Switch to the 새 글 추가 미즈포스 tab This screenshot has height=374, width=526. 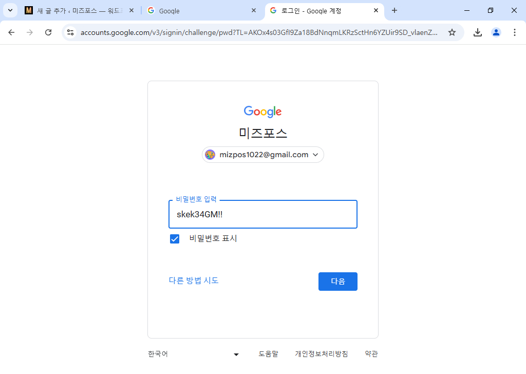tap(80, 11)
